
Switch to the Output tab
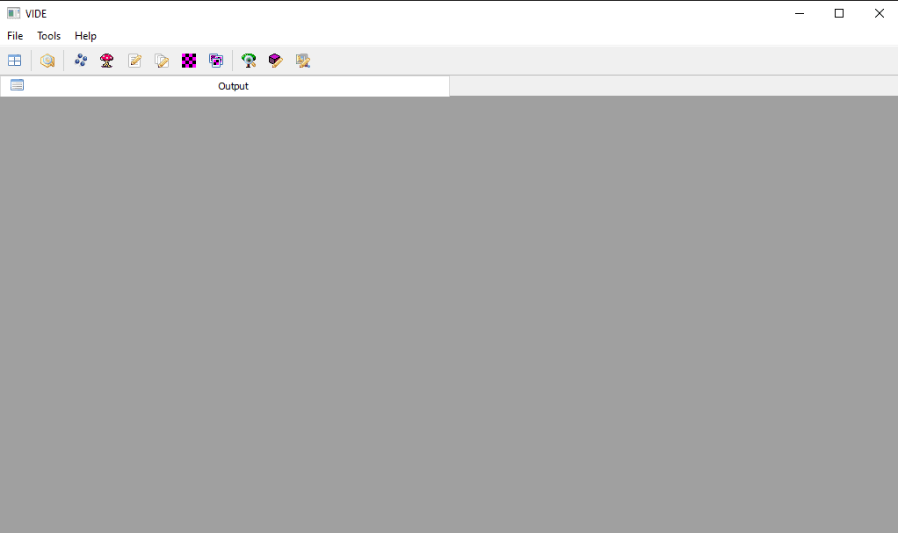click(x=225, y=86)
